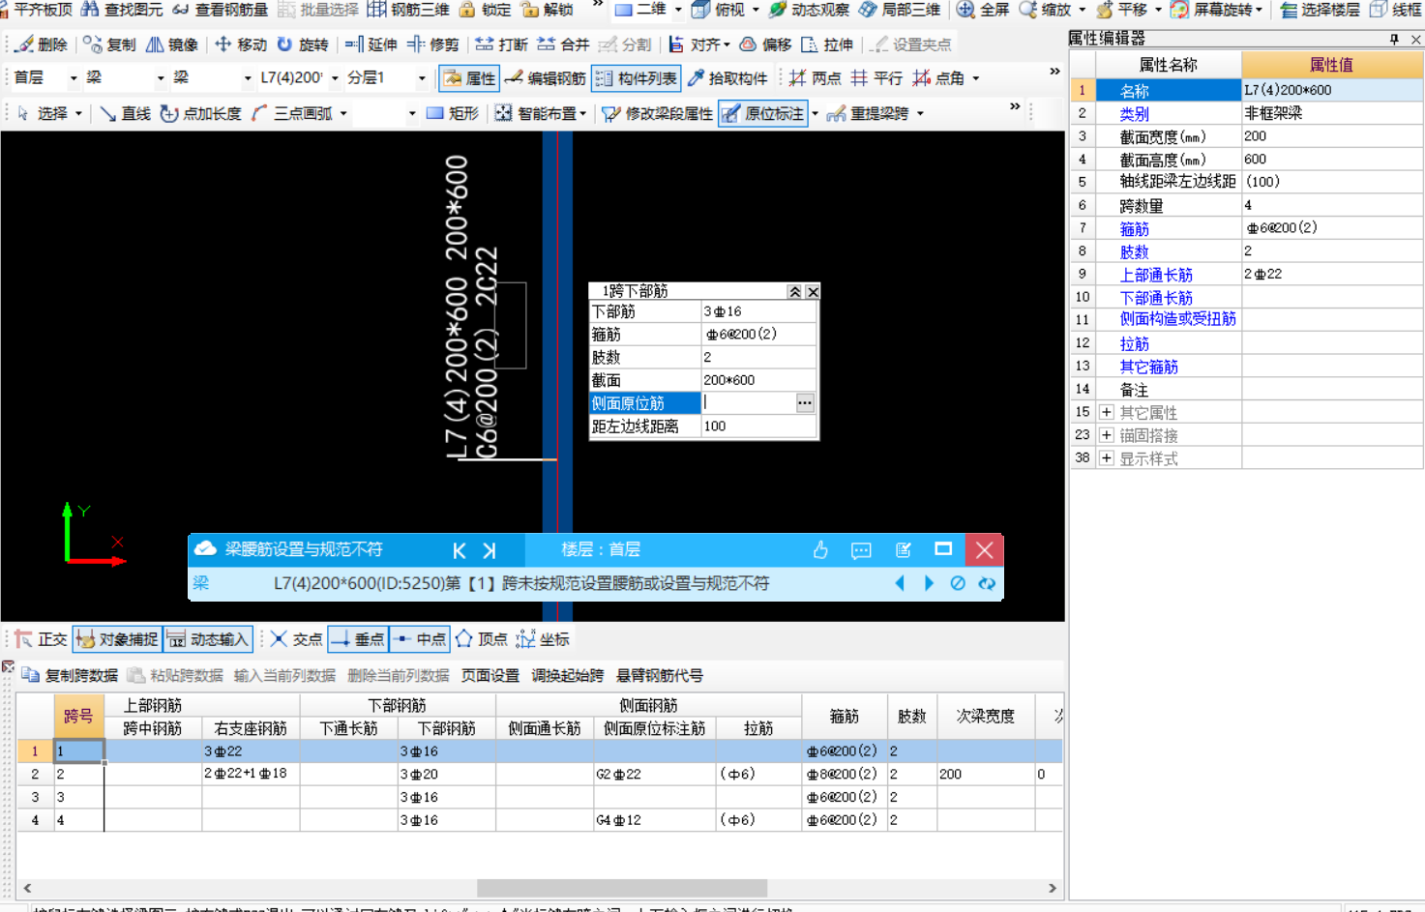Activate the 拉伸 (stretch) tool

point(827,44)
